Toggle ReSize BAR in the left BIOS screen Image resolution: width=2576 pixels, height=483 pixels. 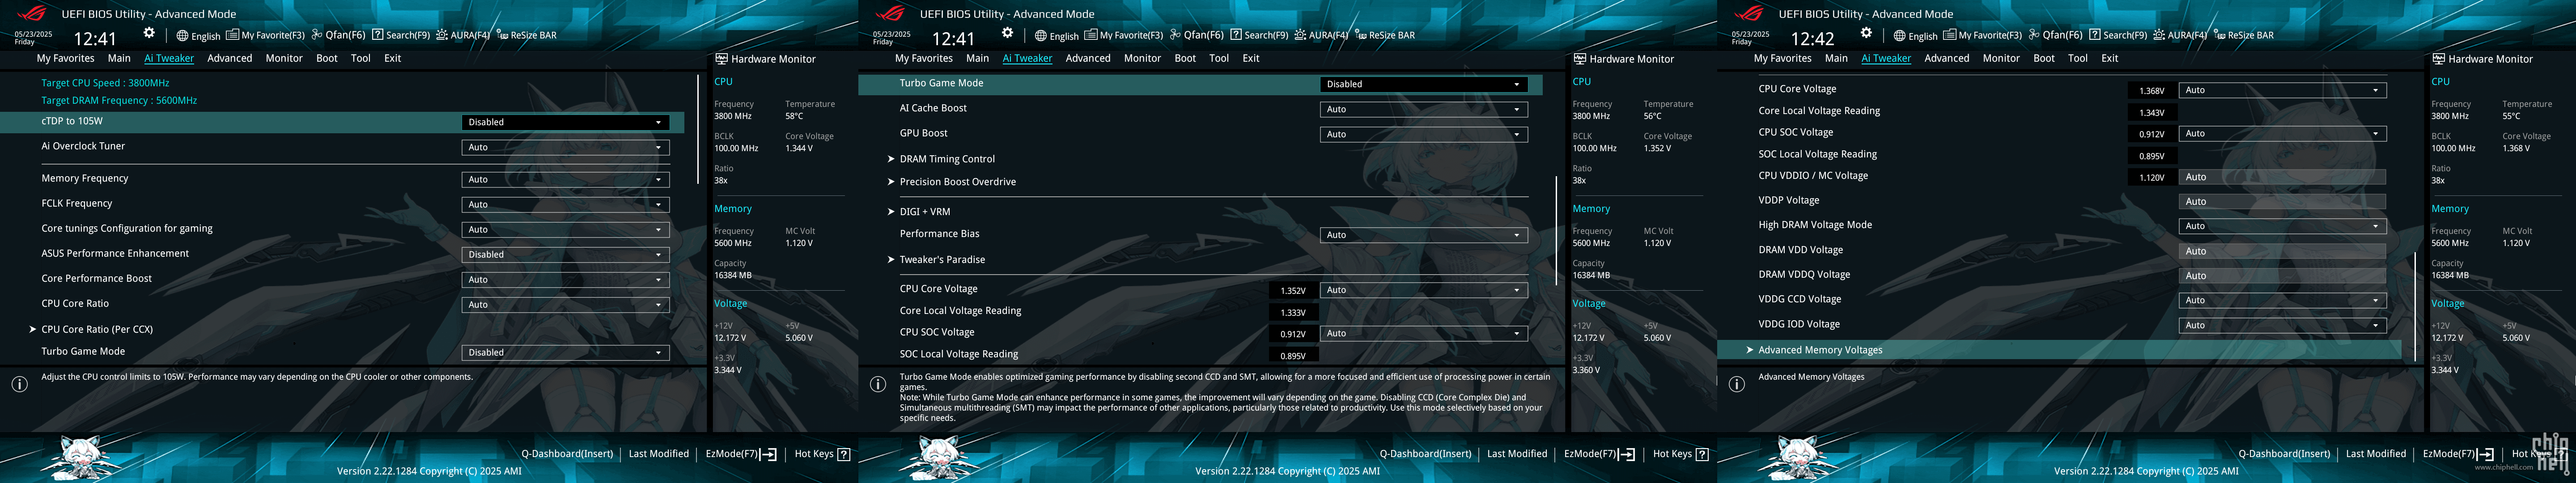pos(526,35)
